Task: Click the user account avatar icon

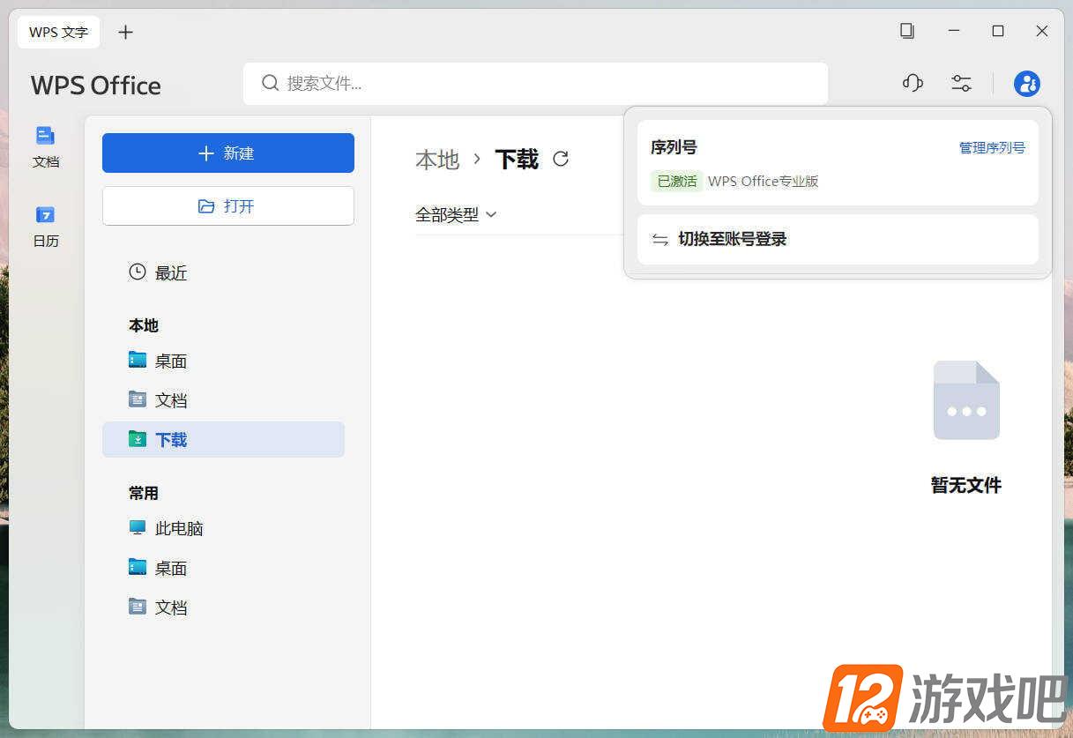Action: [x=1027, y=84]
